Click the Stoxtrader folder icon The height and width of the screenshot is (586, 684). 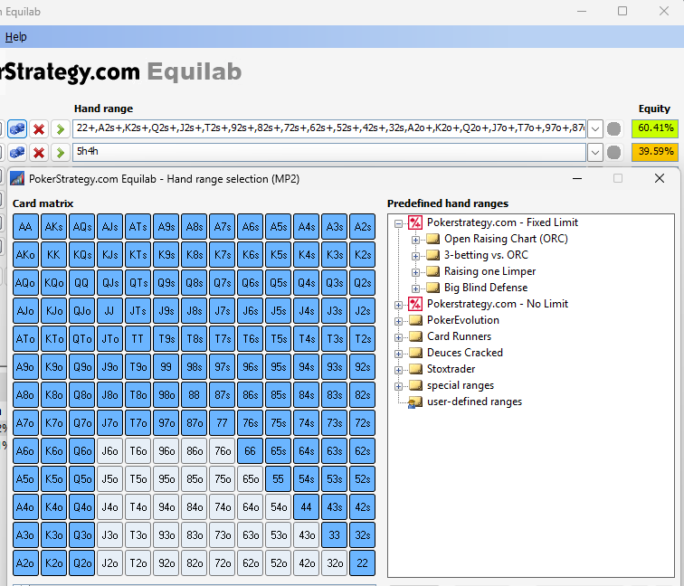pyautogui.click(x=415, y=369)
